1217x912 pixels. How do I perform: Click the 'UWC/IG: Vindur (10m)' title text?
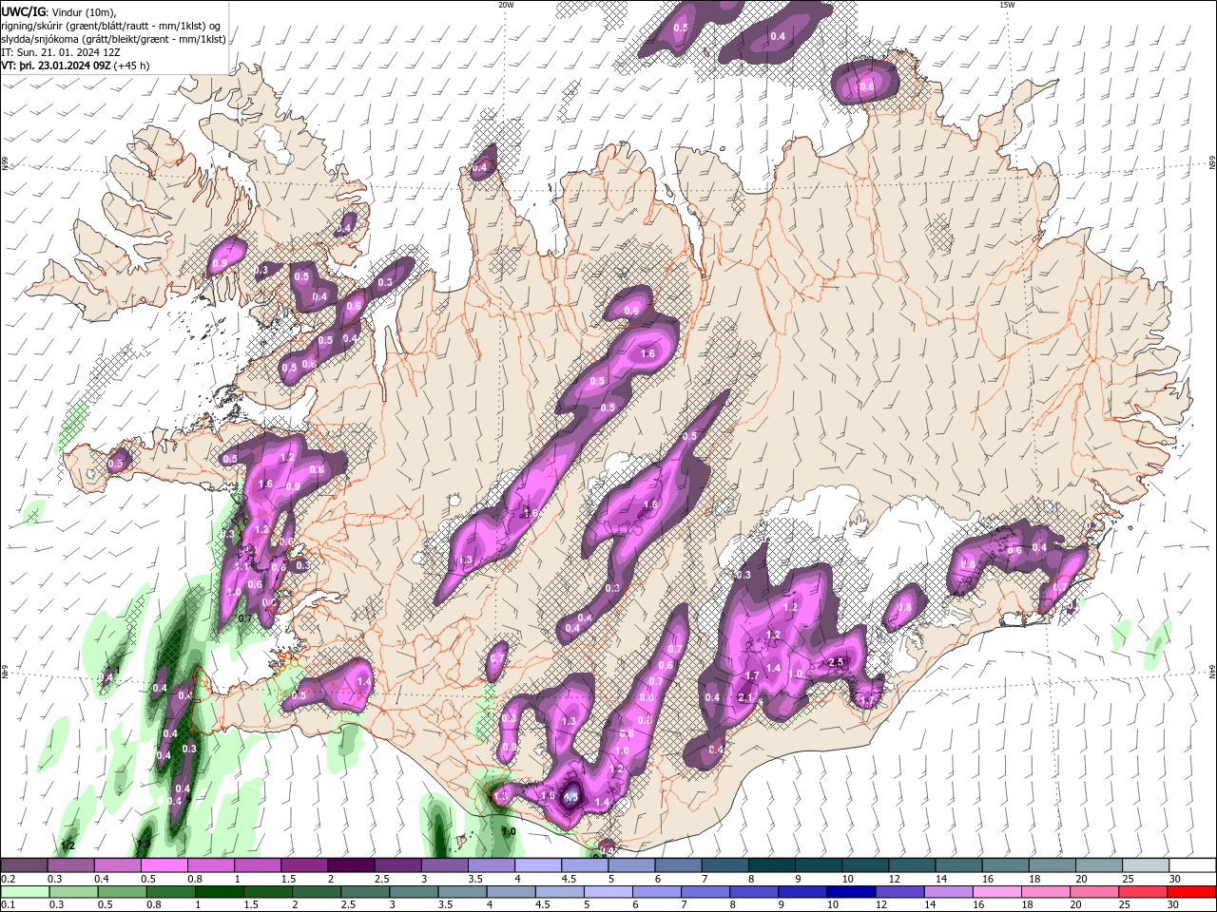[58, 11]
